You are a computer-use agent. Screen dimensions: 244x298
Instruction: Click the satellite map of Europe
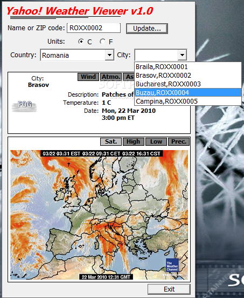coord(99,215)
